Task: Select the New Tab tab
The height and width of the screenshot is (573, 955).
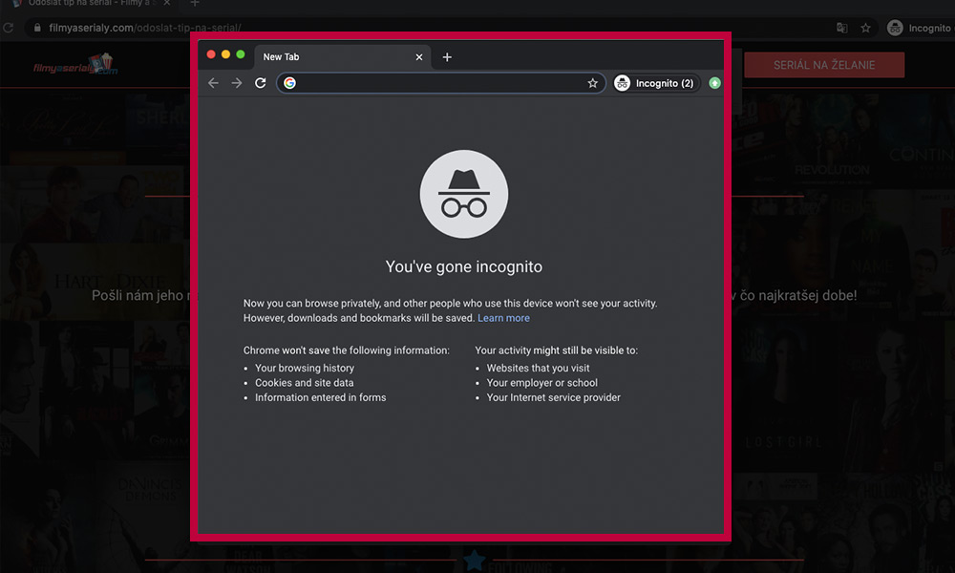Action: click(342, 56)
